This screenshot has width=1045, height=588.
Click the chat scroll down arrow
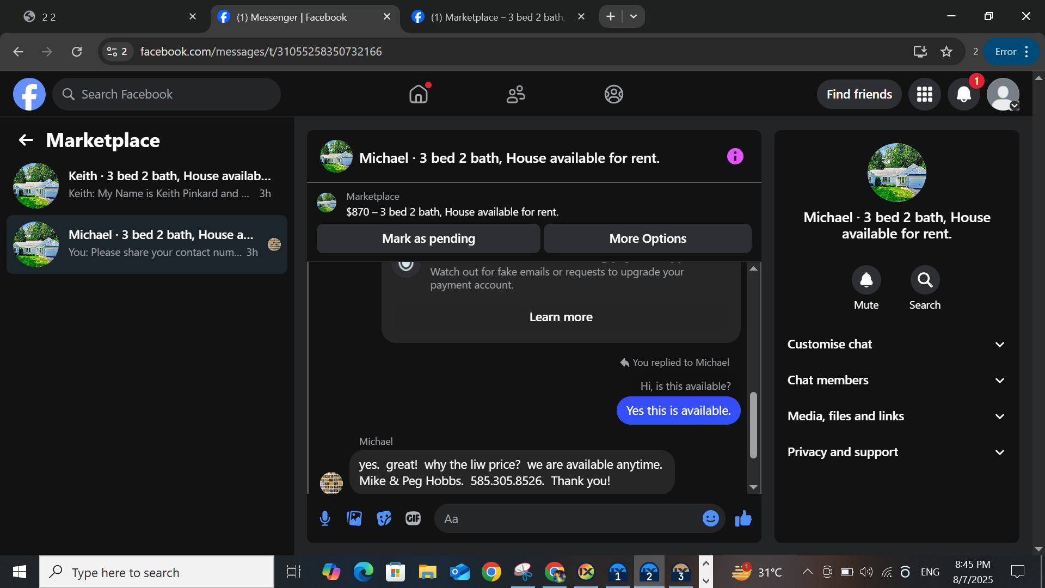pos(753,487)
